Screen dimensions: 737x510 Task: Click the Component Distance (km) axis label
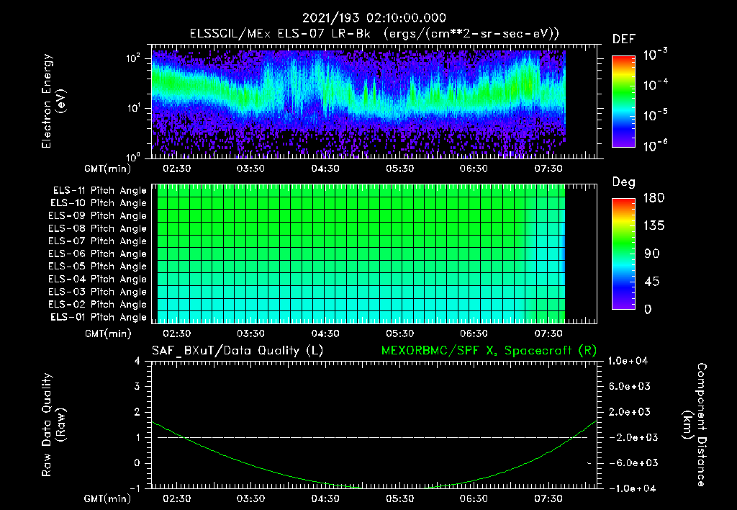point(694,425)
